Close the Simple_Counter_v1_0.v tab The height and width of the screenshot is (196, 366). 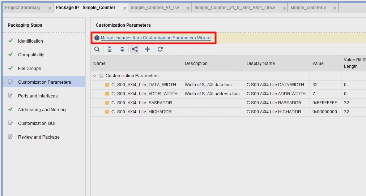point(188,8)
